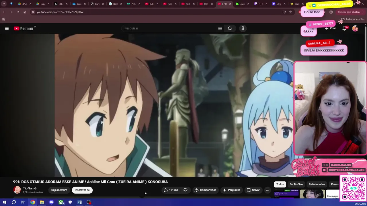Click video title 99% DOS OTAKUS text
367x206 pixels.
point(90,182)
